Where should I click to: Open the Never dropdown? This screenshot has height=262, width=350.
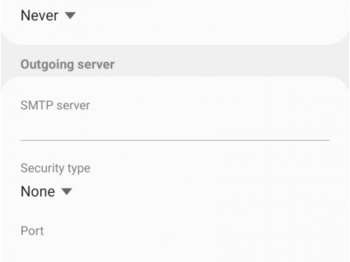click(x=48, y=16)
